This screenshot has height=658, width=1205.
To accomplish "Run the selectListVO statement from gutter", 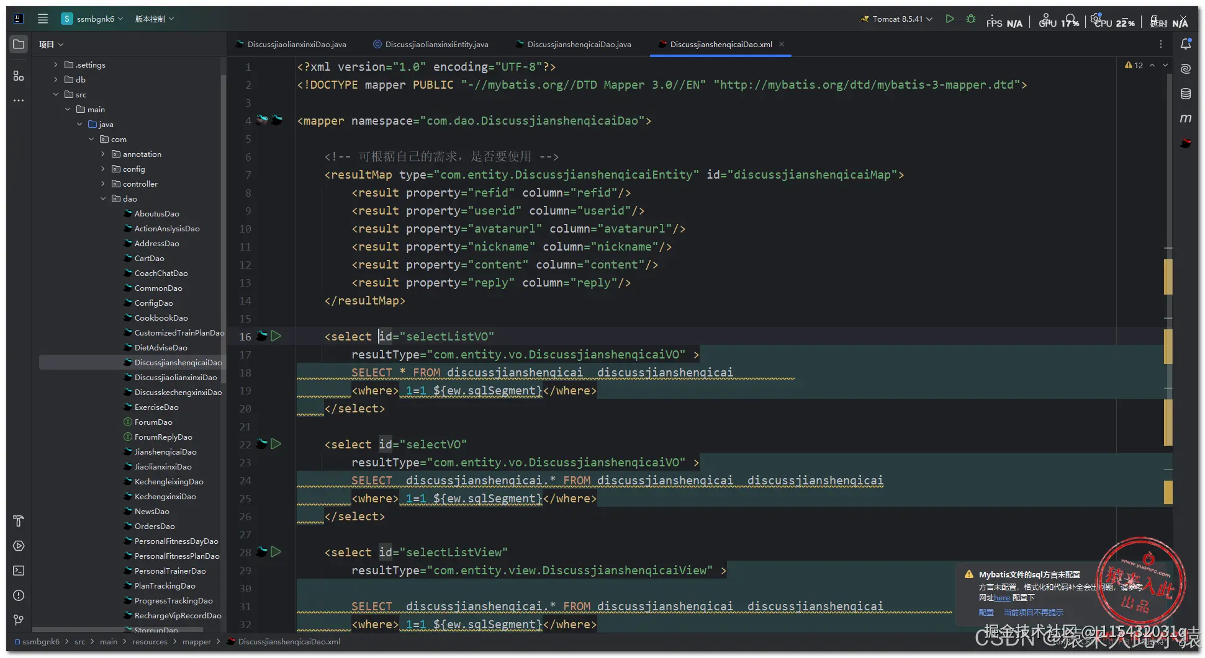I will click(x=276, y=336).
